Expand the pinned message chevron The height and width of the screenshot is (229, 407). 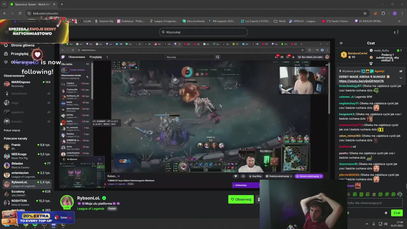(x=401, y=78)
